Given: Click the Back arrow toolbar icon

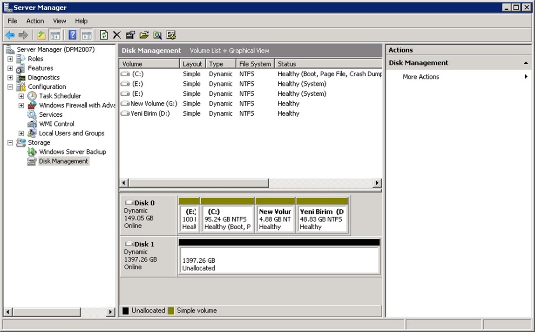Looking at the screenshot, I should [x=10, y=35].
